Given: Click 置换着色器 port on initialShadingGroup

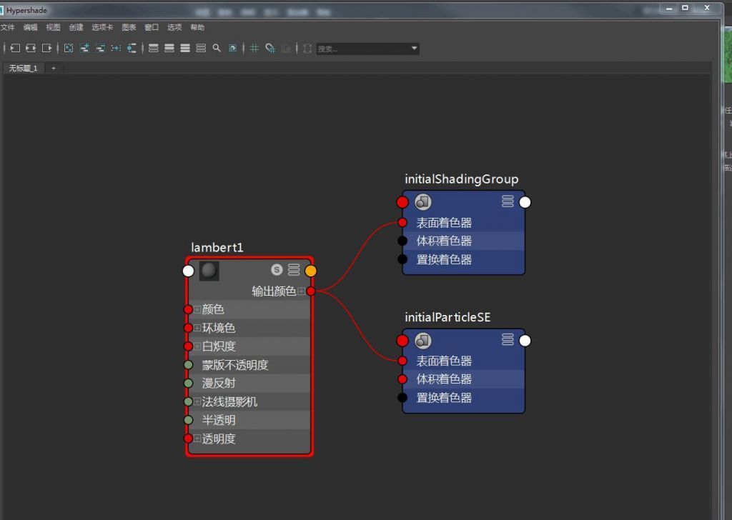Looking at the screenshot, I should [x=402, y=259].
